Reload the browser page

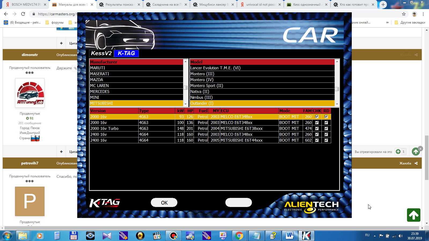point(23,14)
